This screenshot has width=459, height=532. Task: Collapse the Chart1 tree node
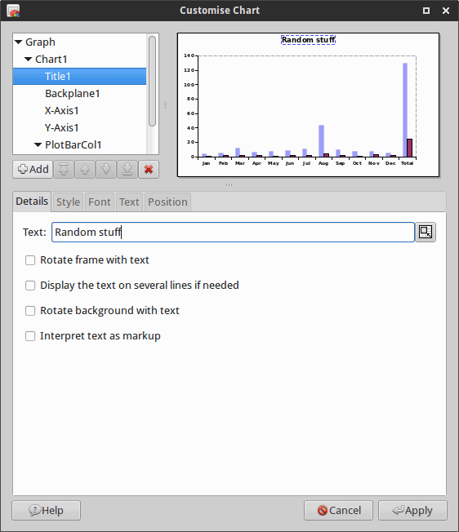29,59
